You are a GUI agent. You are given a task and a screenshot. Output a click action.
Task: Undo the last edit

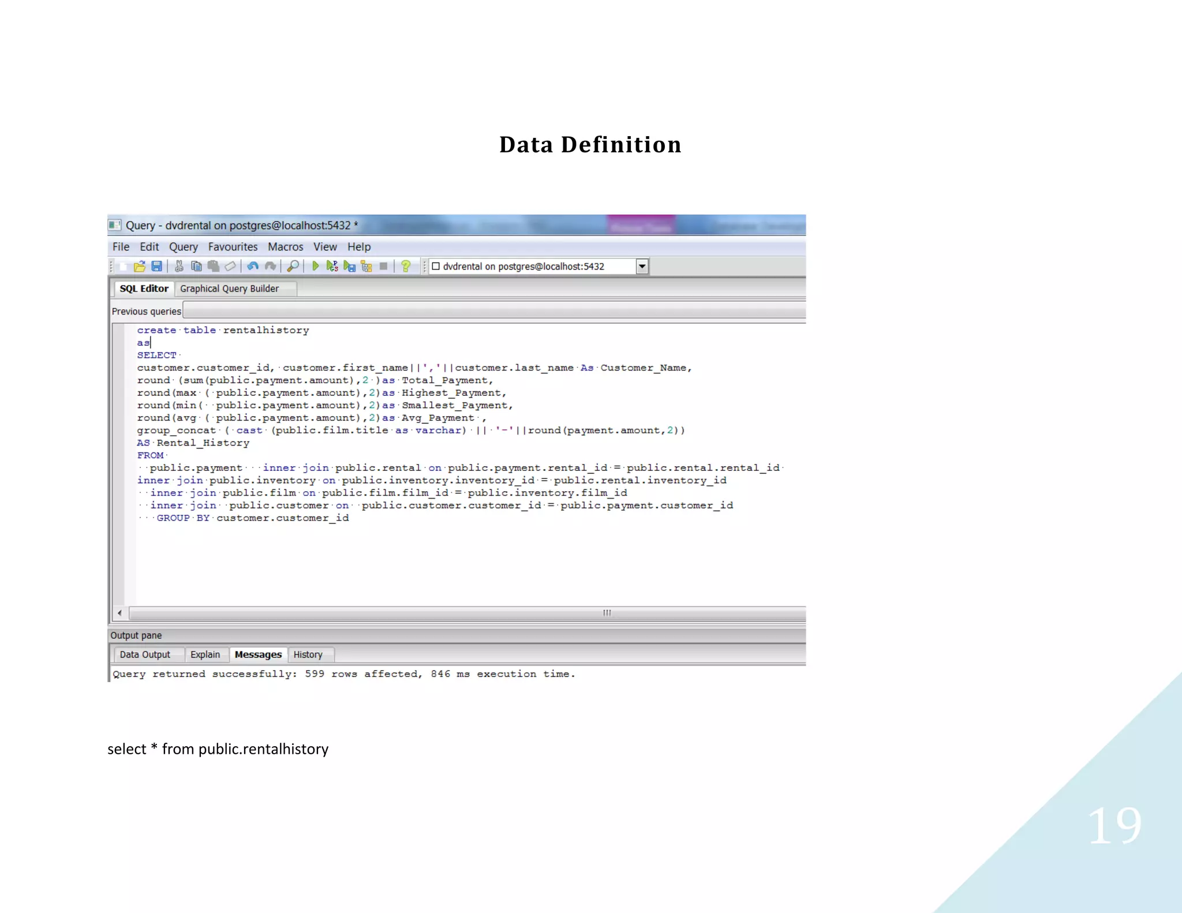tap(253, 266)
